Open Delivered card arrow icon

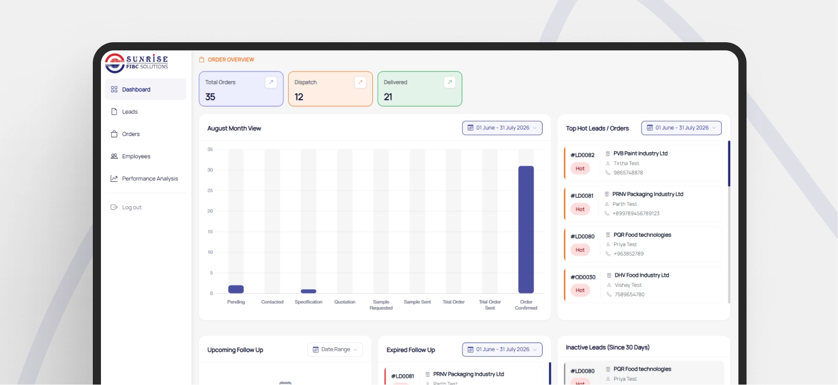pos(449,82)
